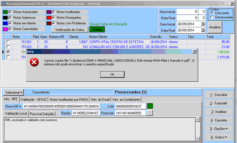Toggle Notas com Problemas checkbox

(x=53, y=23)
